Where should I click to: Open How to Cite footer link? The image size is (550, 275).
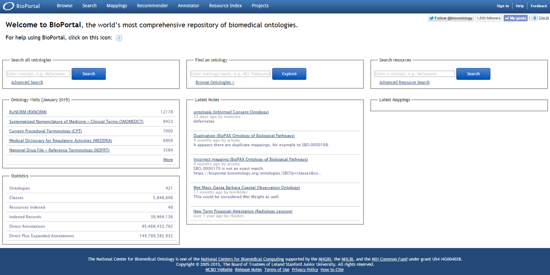332,270
